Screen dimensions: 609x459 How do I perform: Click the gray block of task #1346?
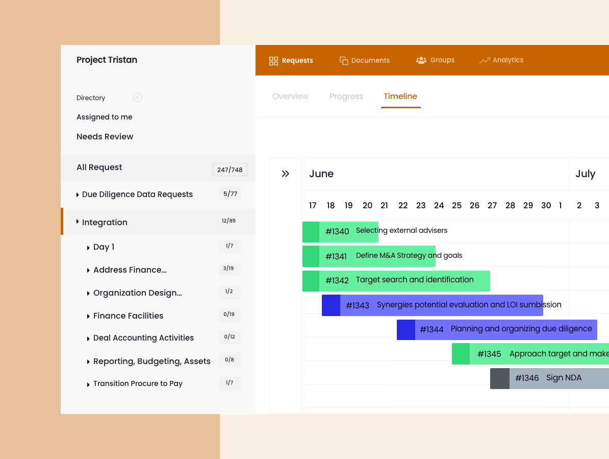499,378
